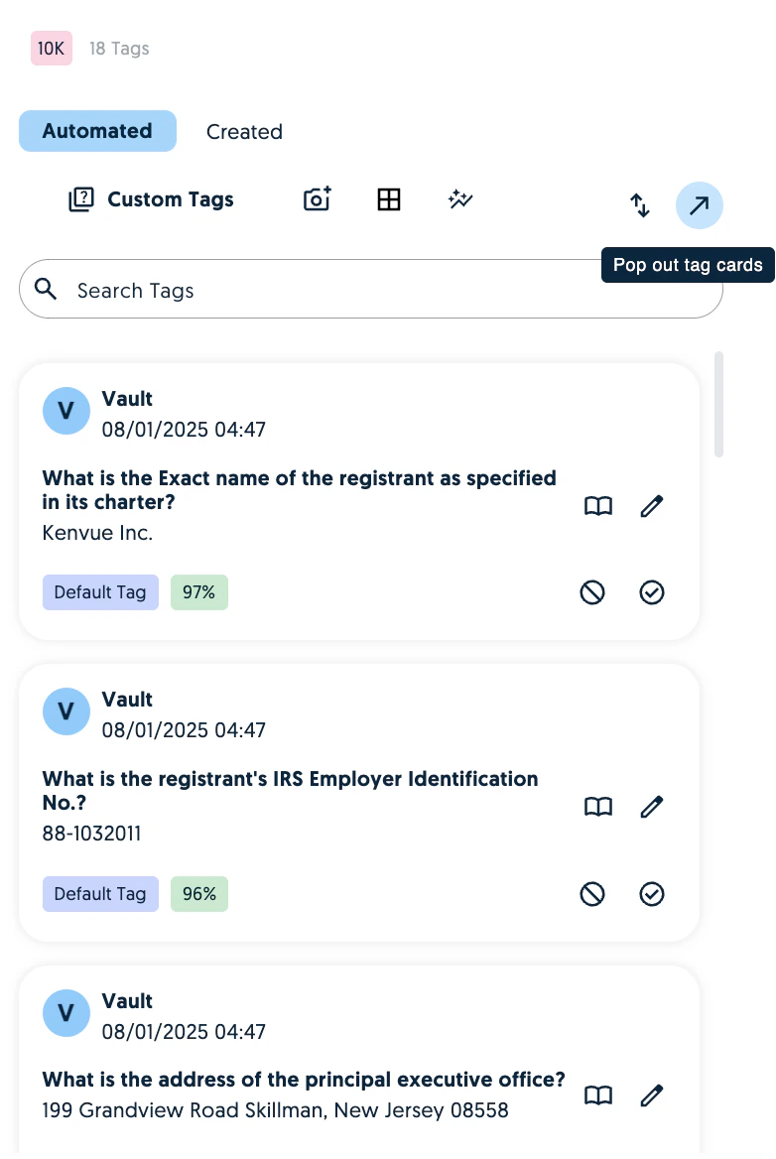Switch to the Created tab
This screenshot has height=1159, width=776.
[x=244, y=132]
